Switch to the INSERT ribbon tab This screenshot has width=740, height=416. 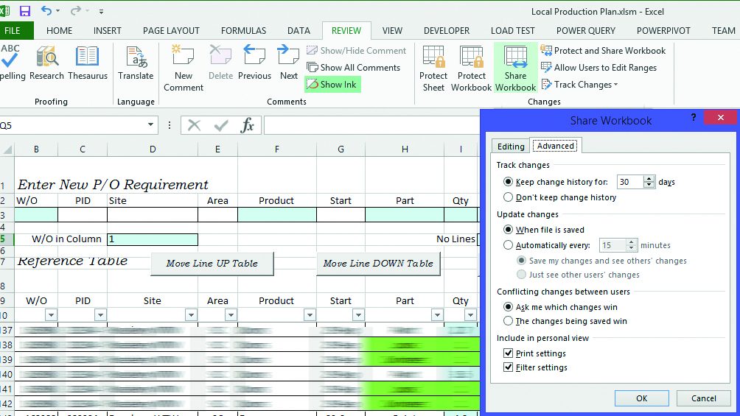coord(107,31)
